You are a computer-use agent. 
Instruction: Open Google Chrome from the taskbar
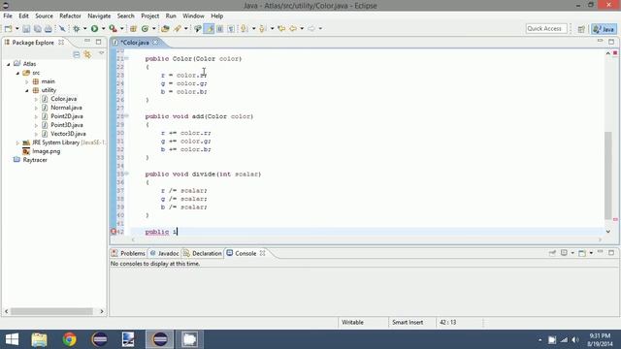click(x=69, y=339)
